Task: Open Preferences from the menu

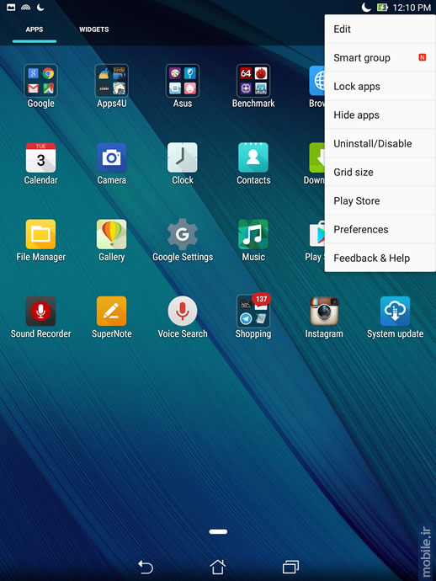Action: point(380,229)
